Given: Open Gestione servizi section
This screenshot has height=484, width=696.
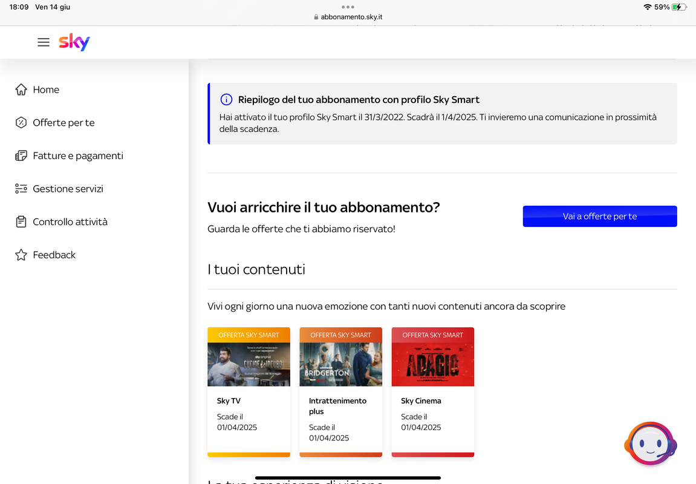Looking at the screenshot, I should coord(68,189).
